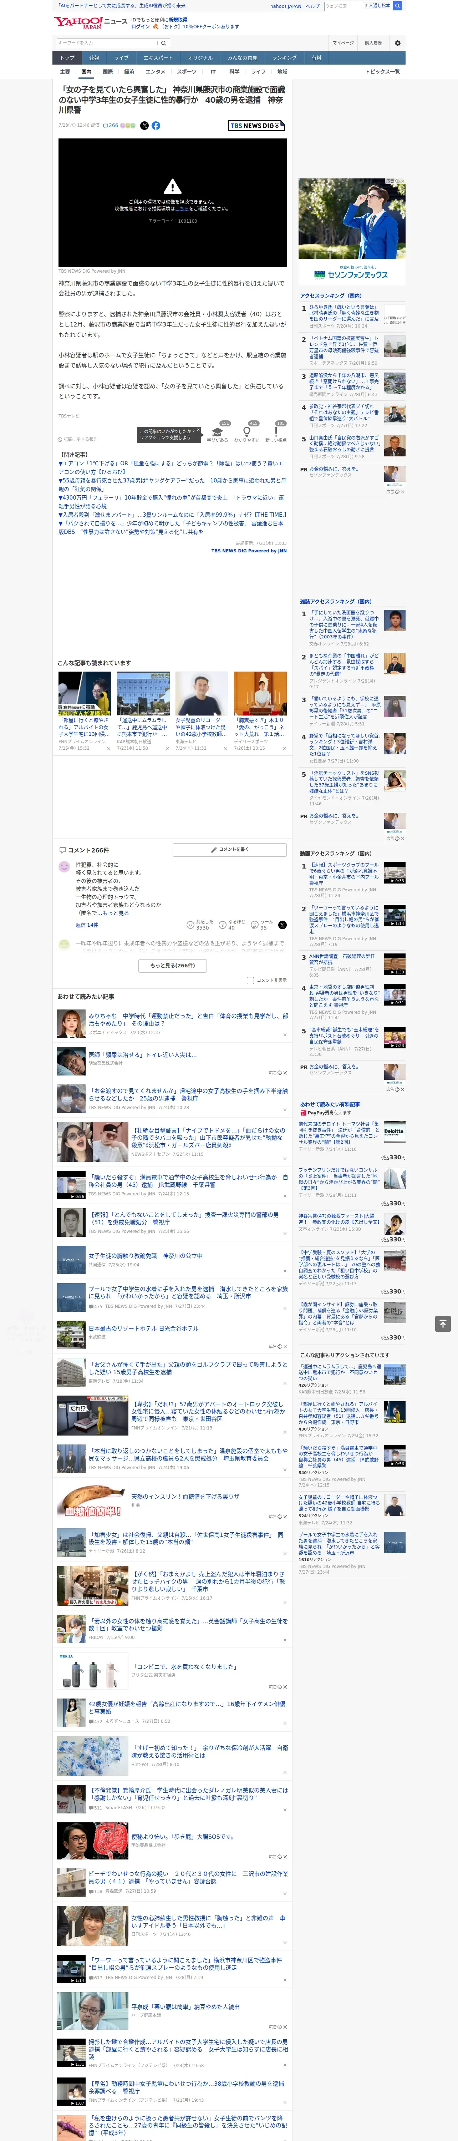The width and height of the screenshot is (458, 2141).
Task: Toggle the コメント非表示 checkbox
Action: (x=250, y=980)
